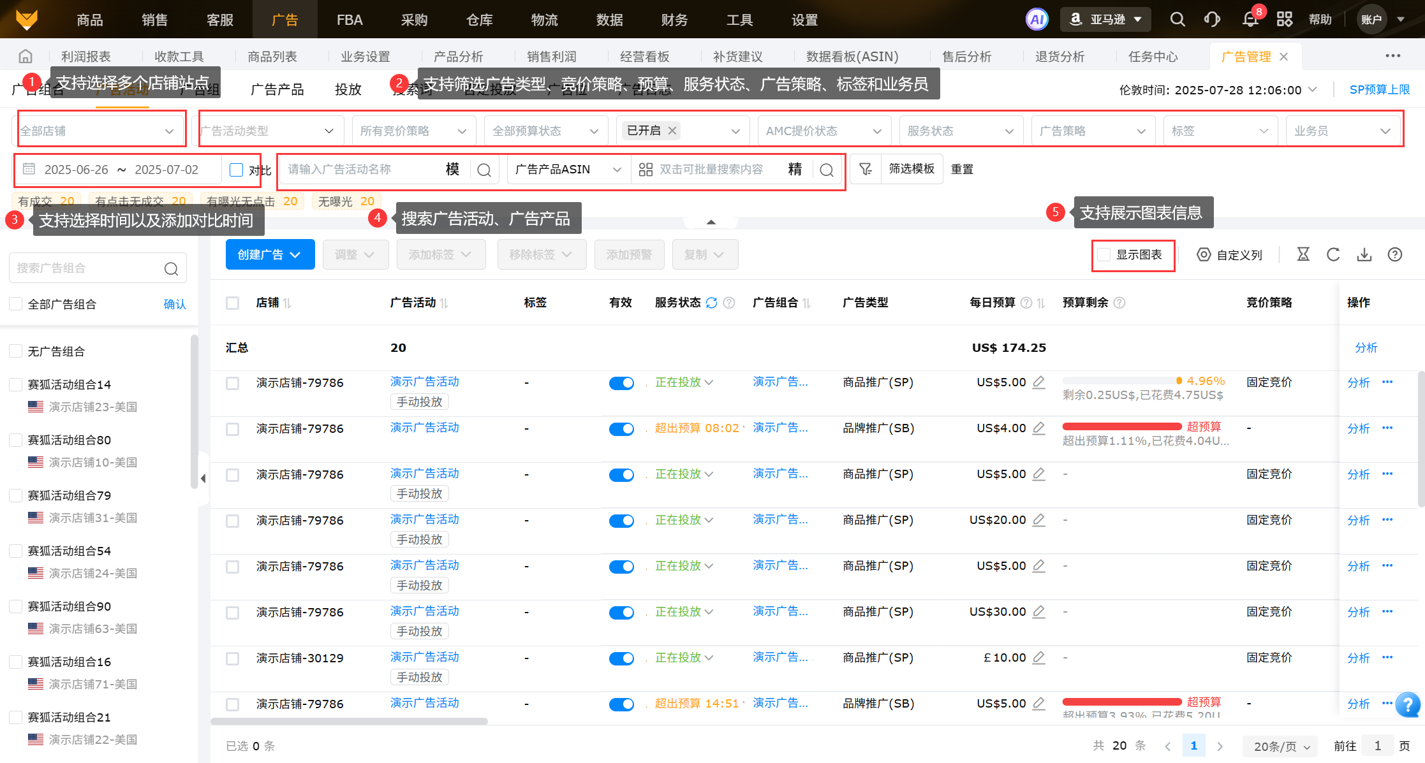Click the filter funnel icon

click(x=865, y=169)
